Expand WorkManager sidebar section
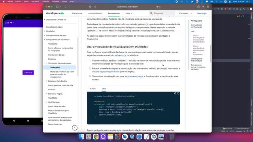Image resolution: width=253 pixels, height=142 pixels. (47, 102)
